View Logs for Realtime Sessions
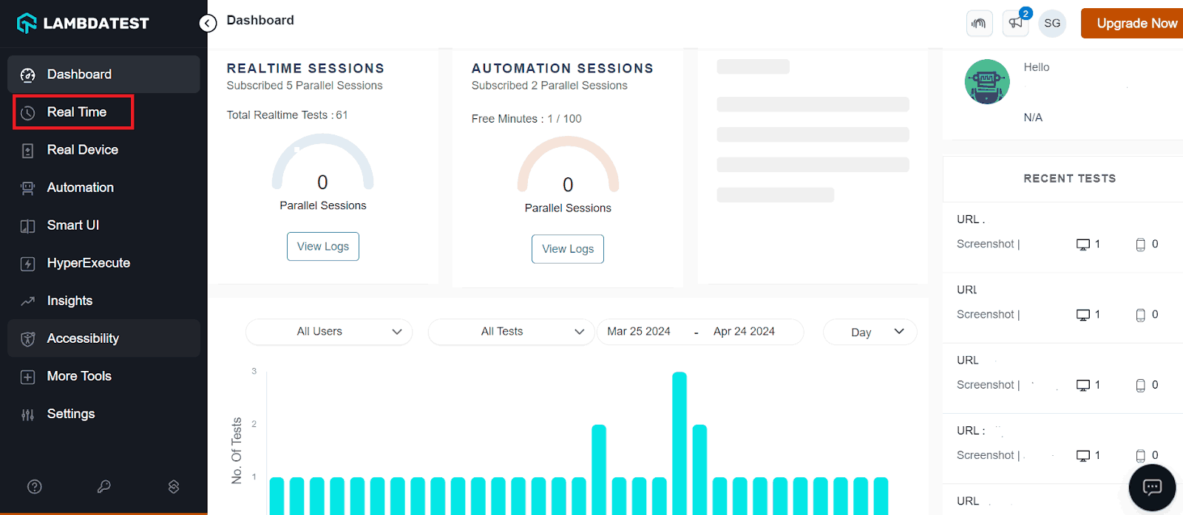Image resolution: width=1183 pixels, height=515 pixels. (323, 246)
